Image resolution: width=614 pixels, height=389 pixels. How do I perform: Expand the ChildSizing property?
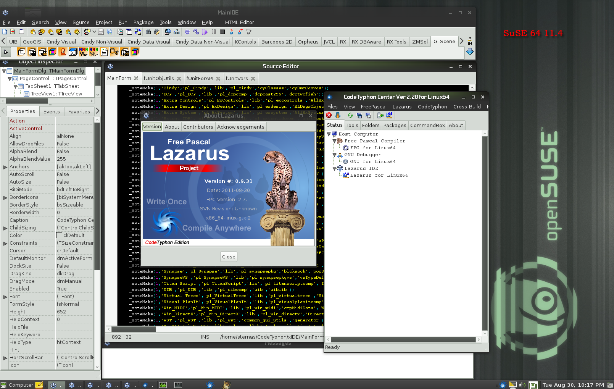click(5, 228)
